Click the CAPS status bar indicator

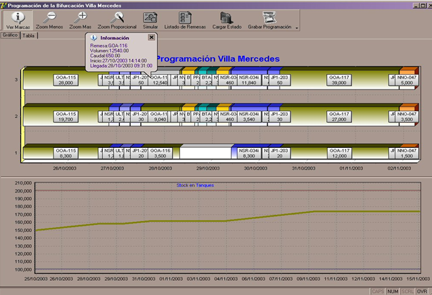(x=378, y=292)
